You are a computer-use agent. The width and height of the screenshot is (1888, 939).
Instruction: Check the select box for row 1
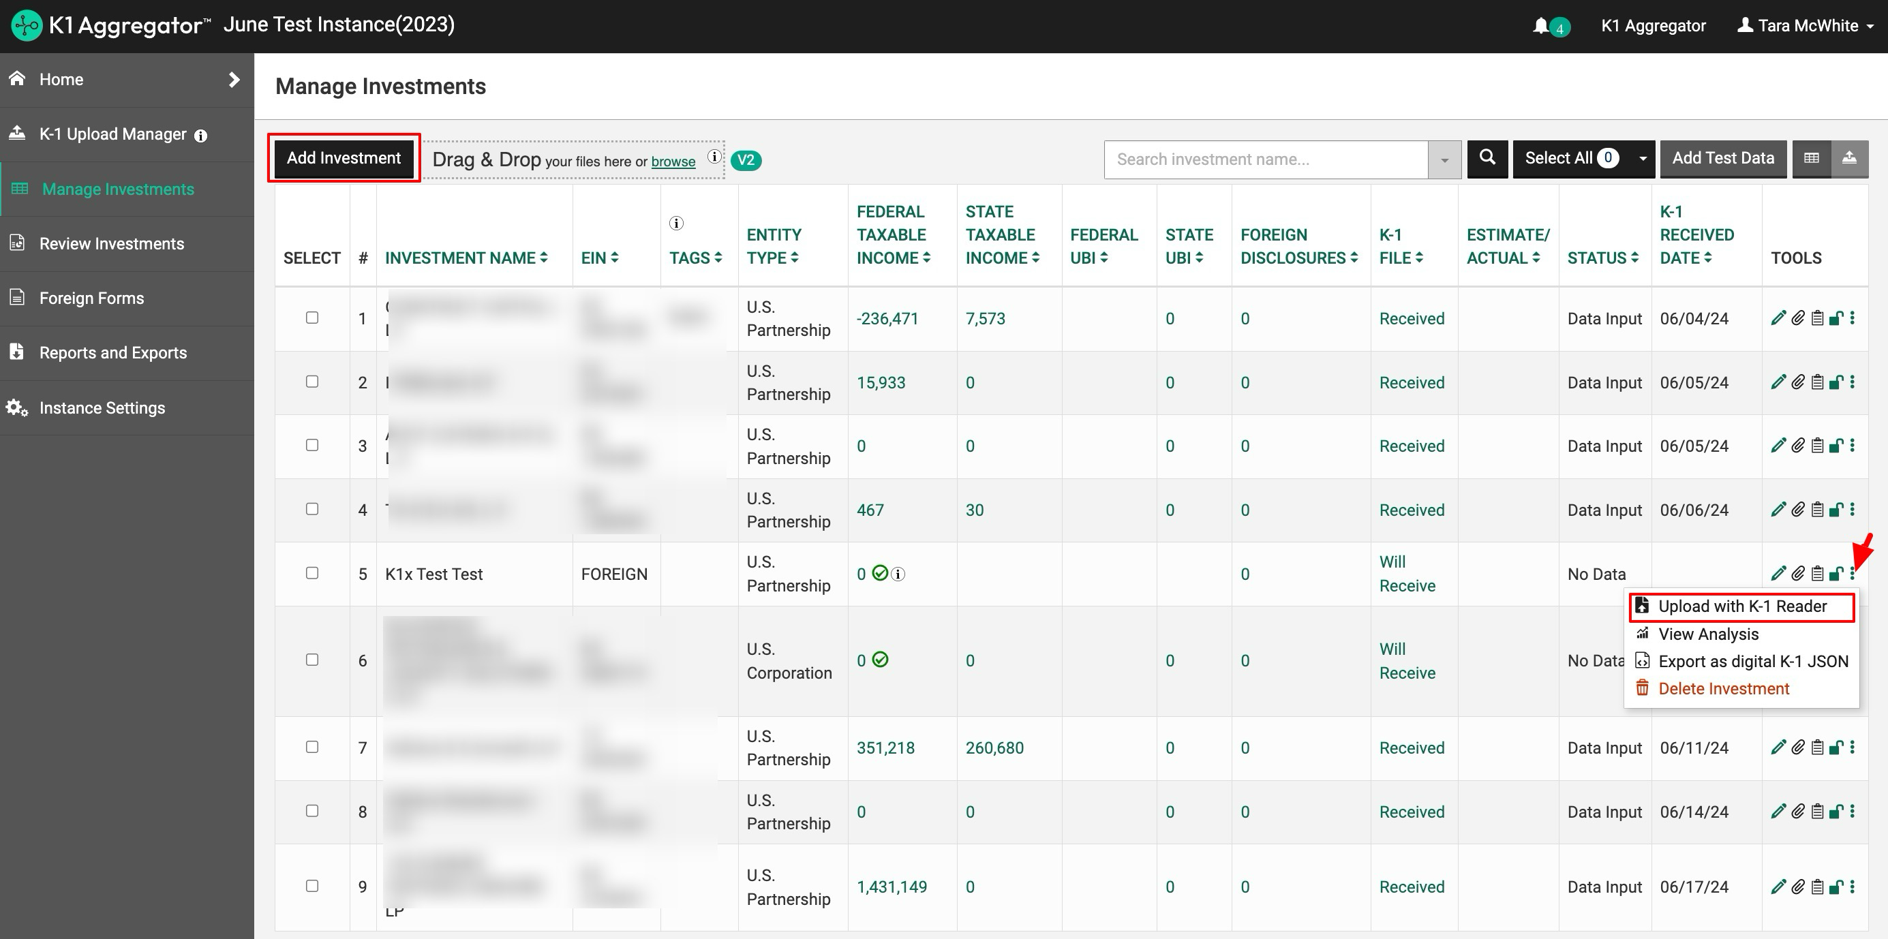[x=312, y=318]
